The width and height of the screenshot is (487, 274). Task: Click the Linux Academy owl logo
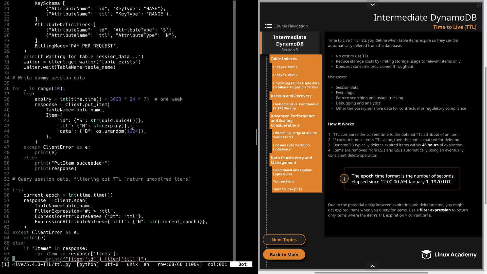coord(426,254)
